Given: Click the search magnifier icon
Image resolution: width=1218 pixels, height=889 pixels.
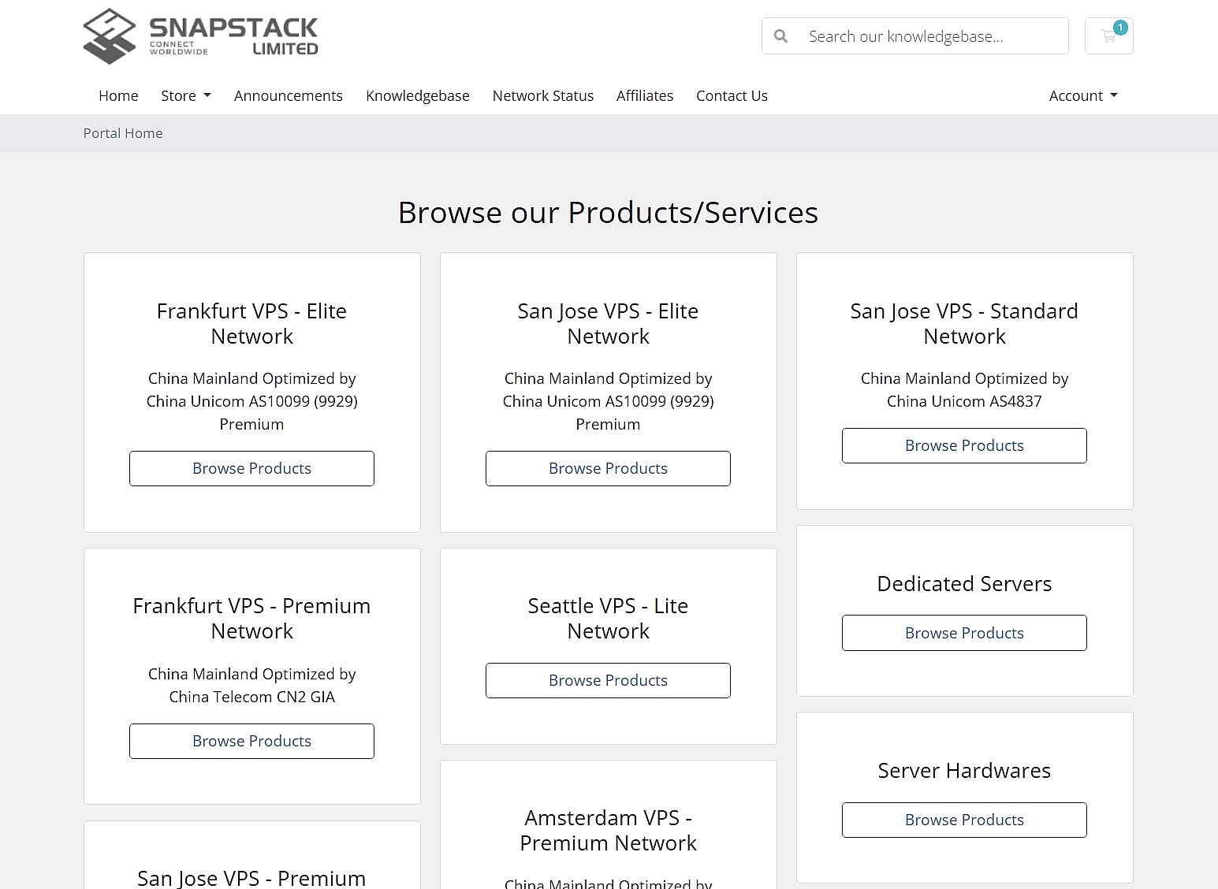Looking at the screenshot, I should (780, 36).
